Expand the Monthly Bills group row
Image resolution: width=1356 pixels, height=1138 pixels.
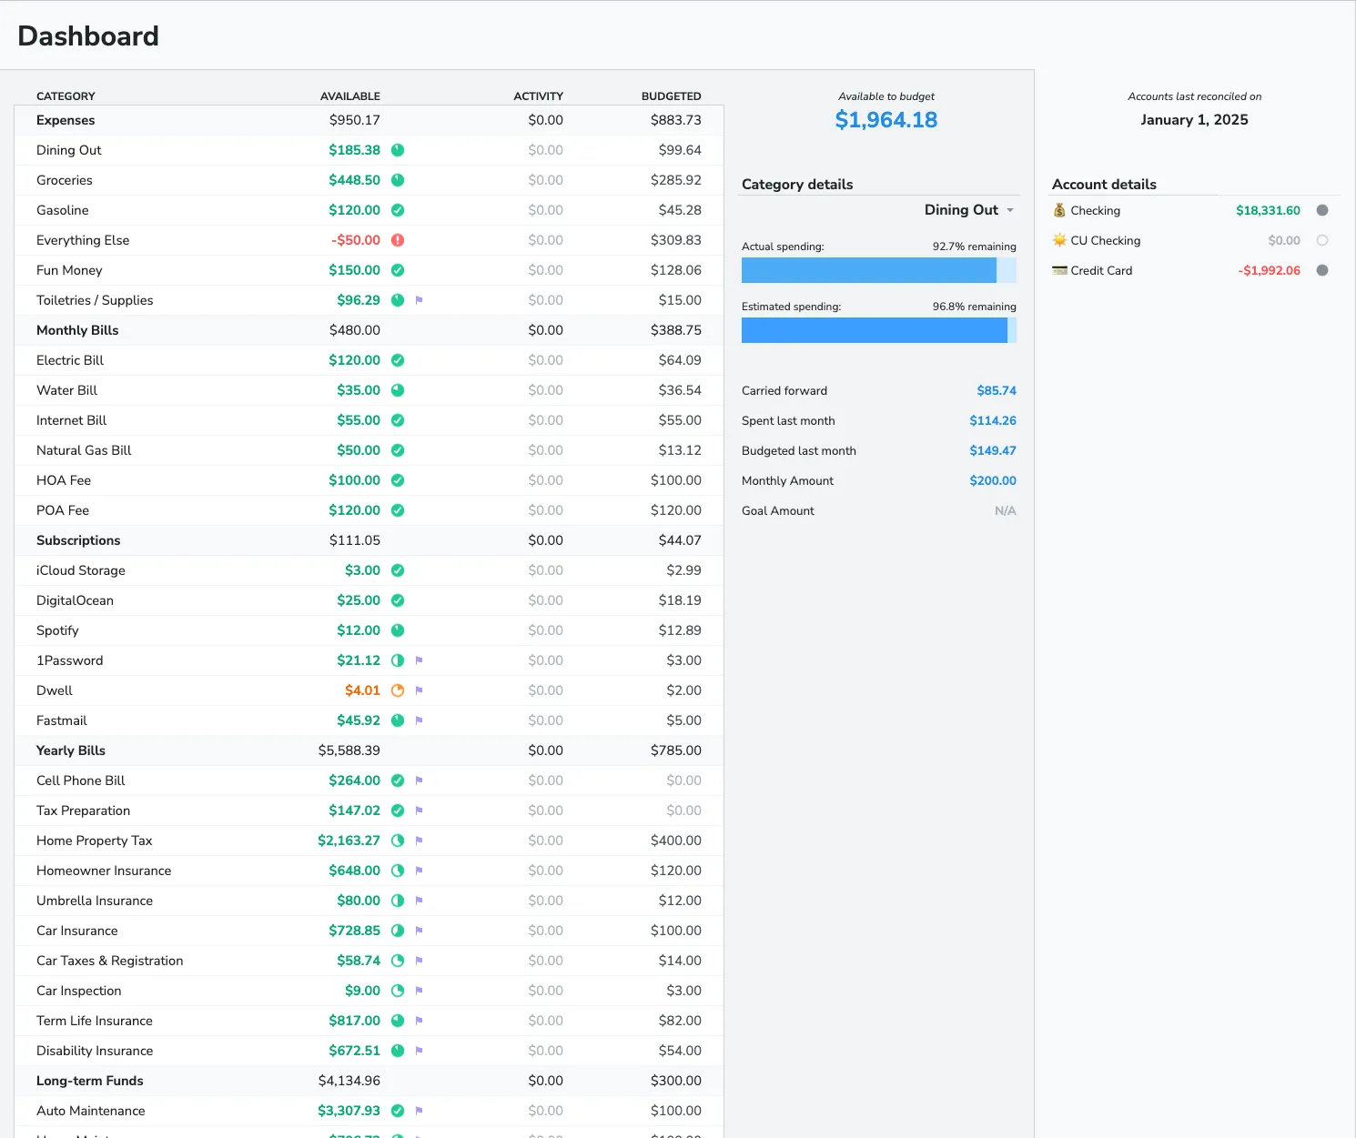[x=77, y=330]
